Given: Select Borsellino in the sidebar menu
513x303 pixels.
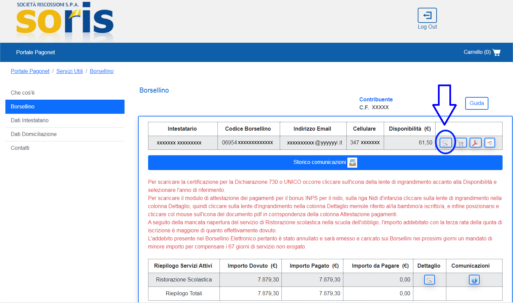Looking at the screenshot, I should click(x=65, y=107).
